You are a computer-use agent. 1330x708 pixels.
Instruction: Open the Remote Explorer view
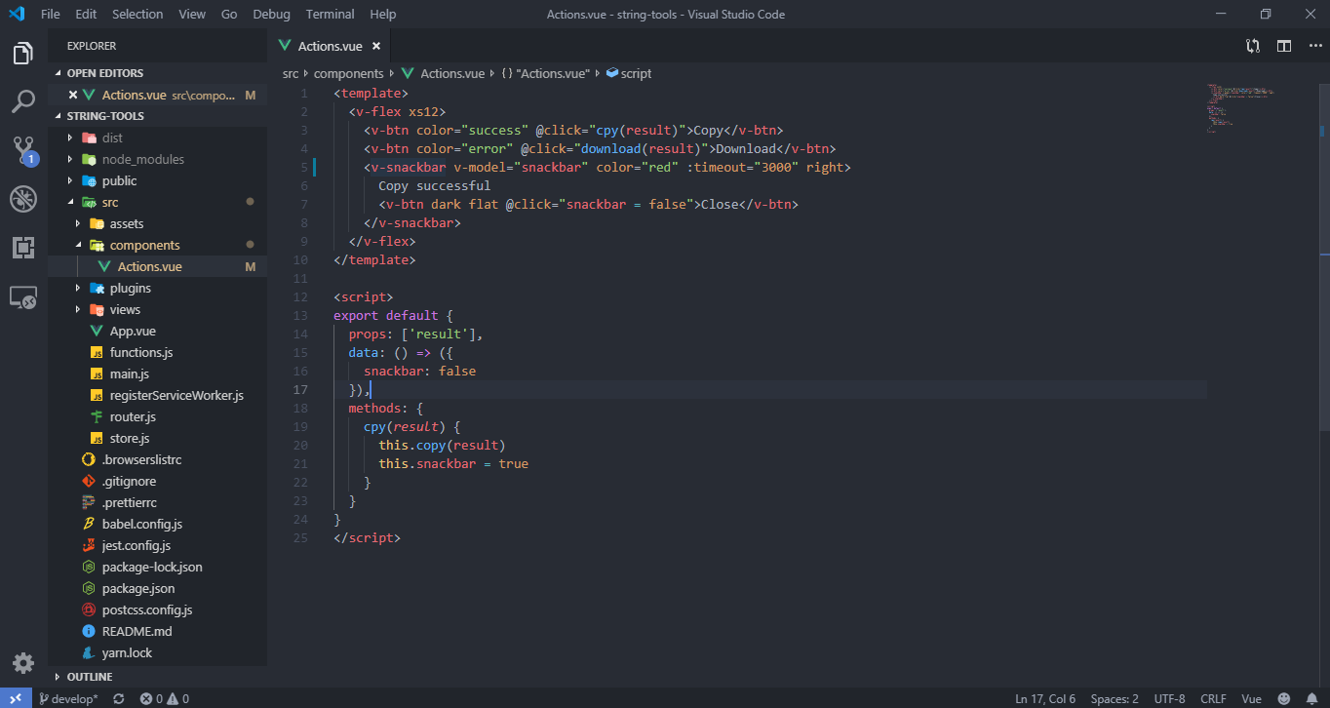[x=23, y=297]
